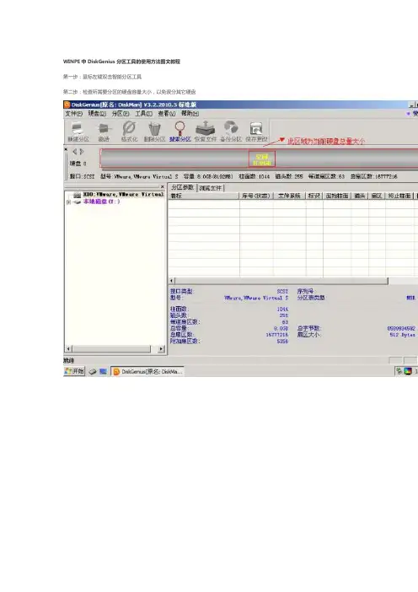Image resolution: width=418 pixels, height=592 pixels.
Task: Click the 接口类型 label in disk info
Action: 181,292
